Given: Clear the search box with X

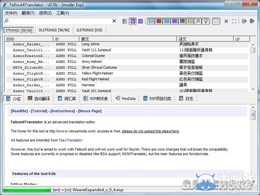Looking at the screenshot, I should pos(114,21).
